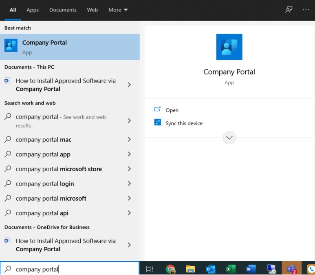The height and width of the screenshot is (275, 315).
Task: Switch to the Apps search tab
Action: (33, 10)
